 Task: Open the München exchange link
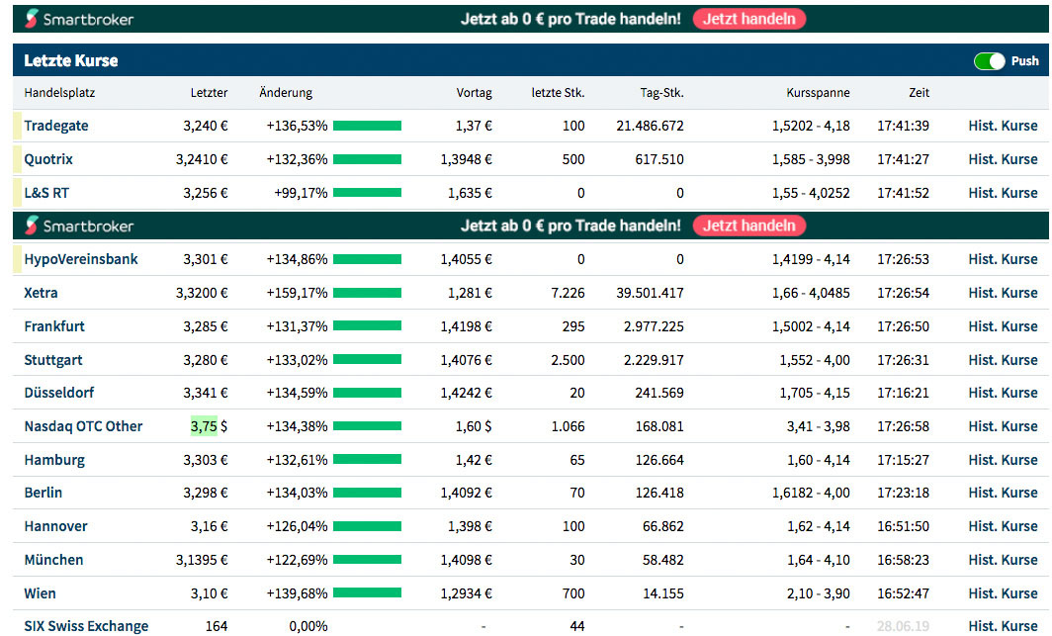(x=53, y=560)
